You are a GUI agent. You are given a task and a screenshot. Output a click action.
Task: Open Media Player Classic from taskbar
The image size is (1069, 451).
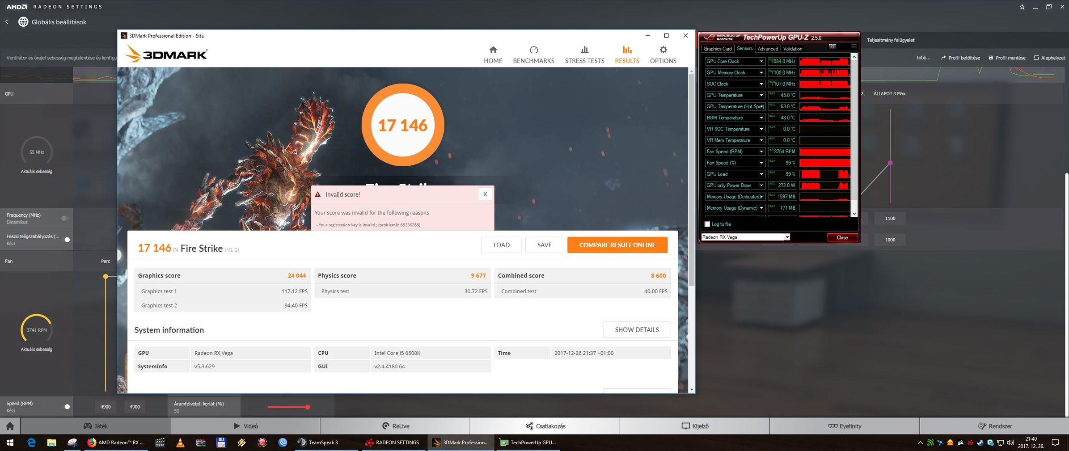(x=160, y=443)
